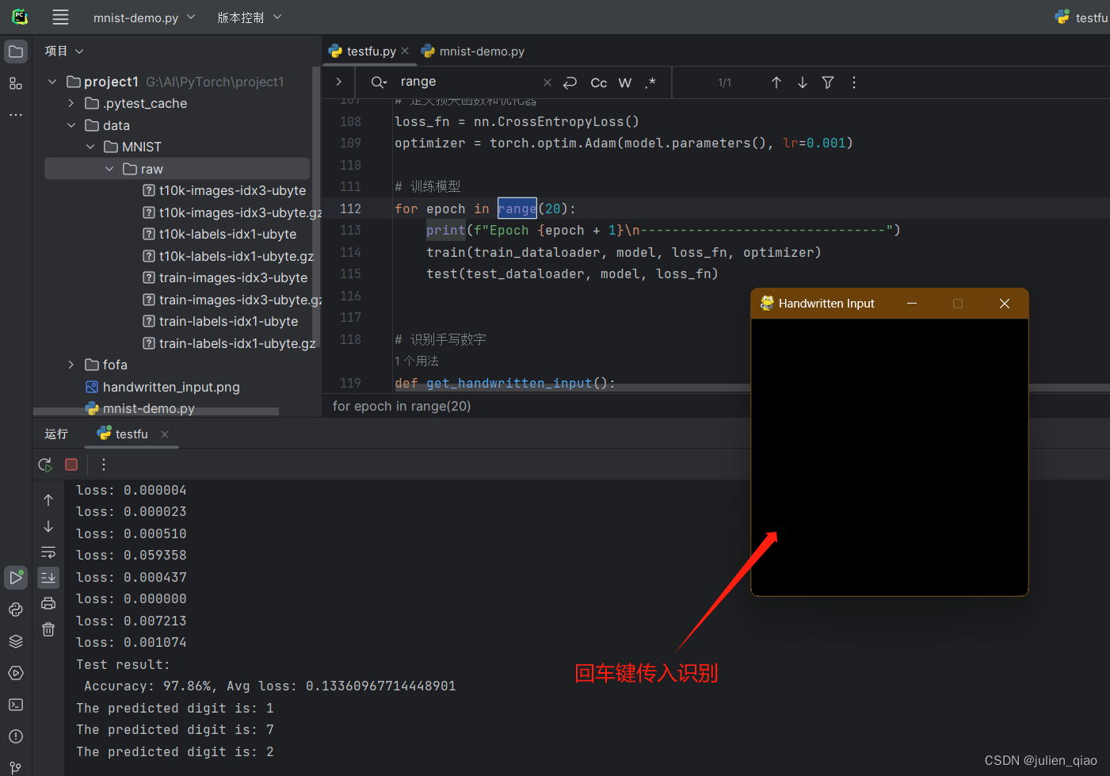Viewport: 1110px width, 776px height.
Task: Open the Git tool window
Action: point(16,766)
